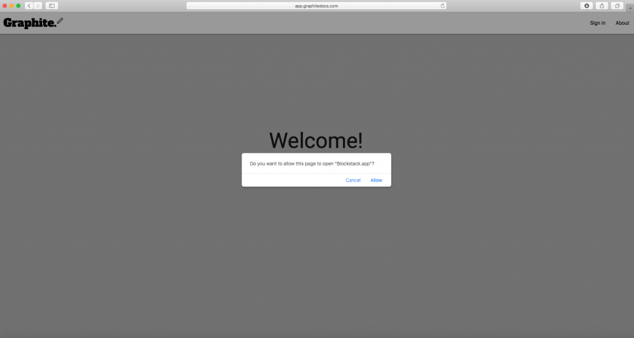Minimize the Safari window with yellow button
This screenshot has width=634, height=338.
coord(12,6)
